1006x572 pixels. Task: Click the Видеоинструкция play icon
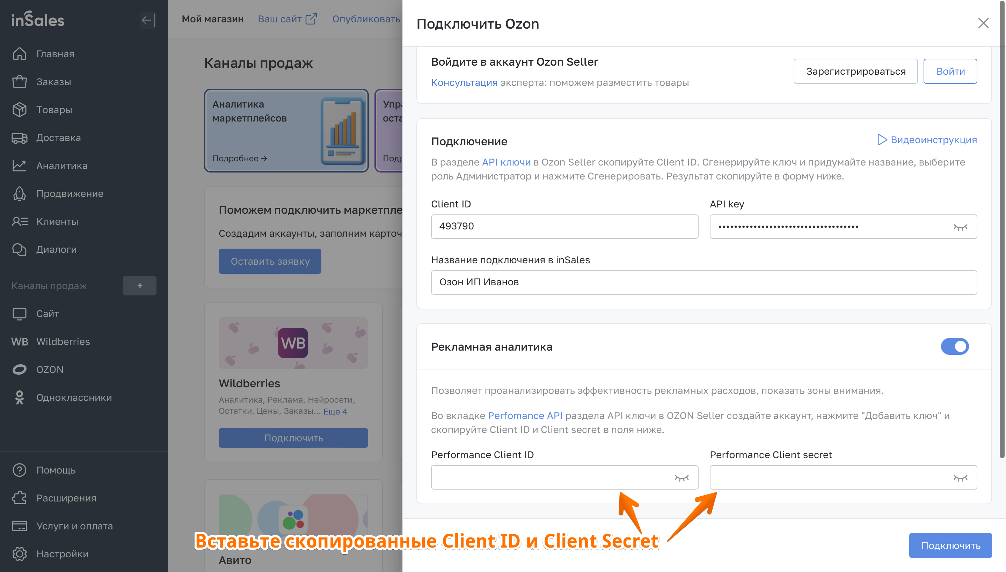point(882,140)
